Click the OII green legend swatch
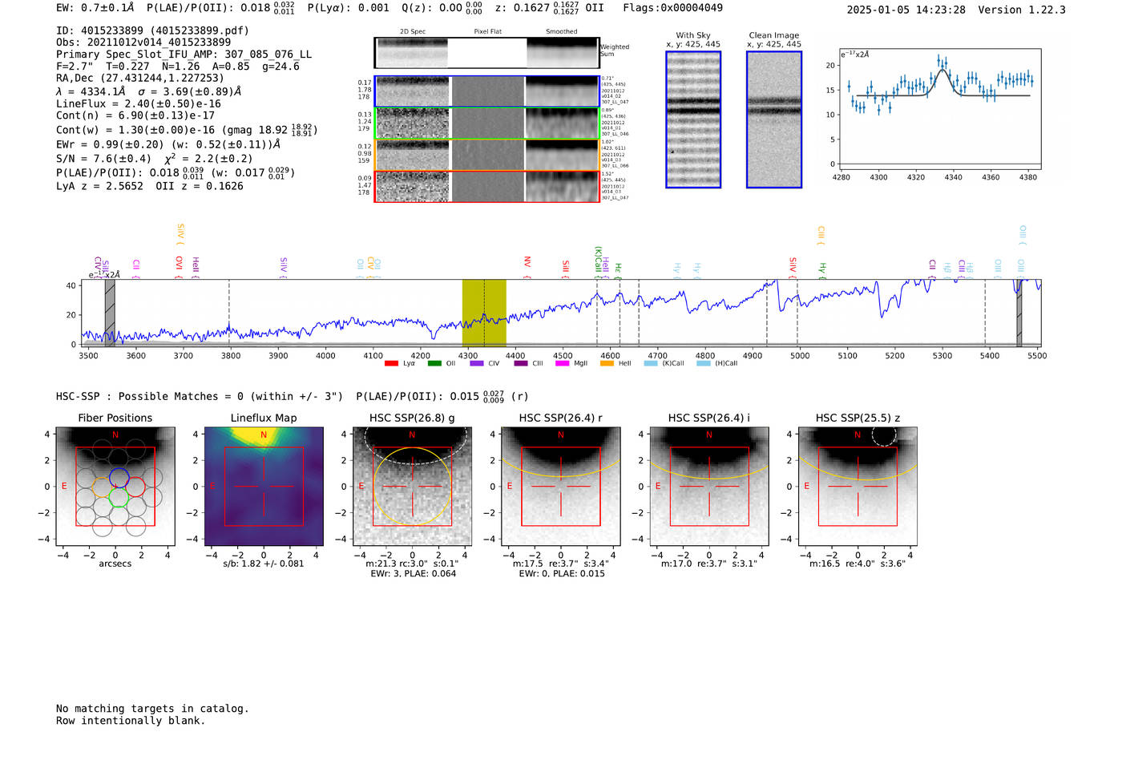 [434, 364]
